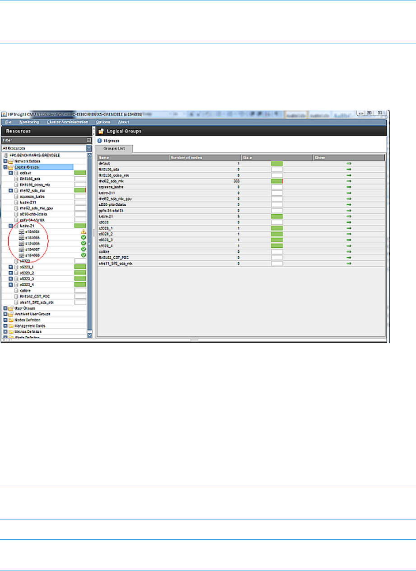
Task: Click the Show arrow for lustre-21 row
Action: tap(348, 217)
